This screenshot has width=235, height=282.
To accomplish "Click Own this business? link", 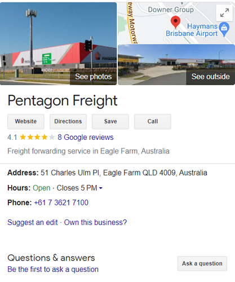I will (x=95, y=222).
